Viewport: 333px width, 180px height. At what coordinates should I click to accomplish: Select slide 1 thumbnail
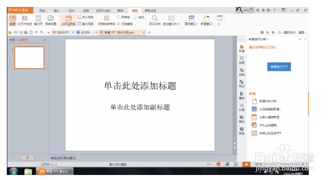[x=29, y=58]
